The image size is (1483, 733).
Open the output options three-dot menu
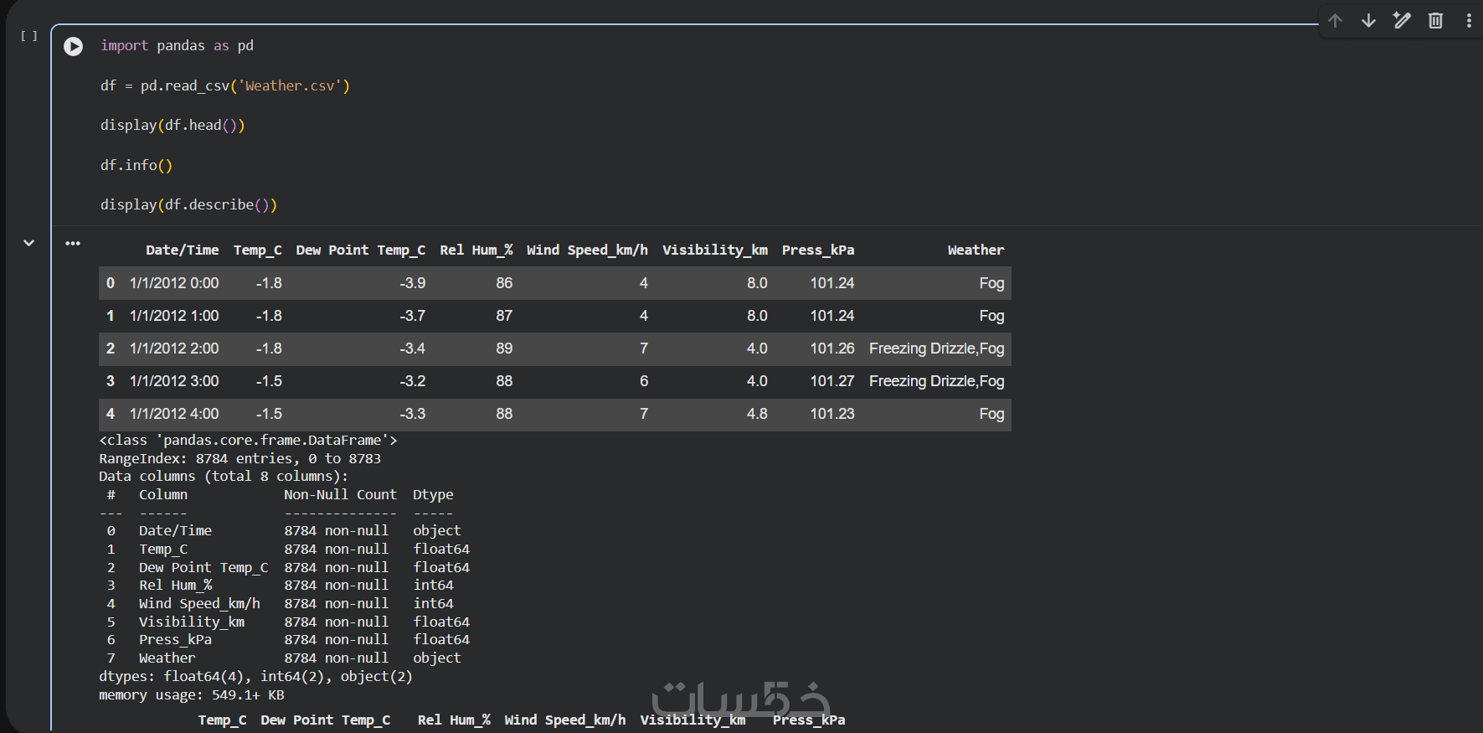[x=73, y=243]
